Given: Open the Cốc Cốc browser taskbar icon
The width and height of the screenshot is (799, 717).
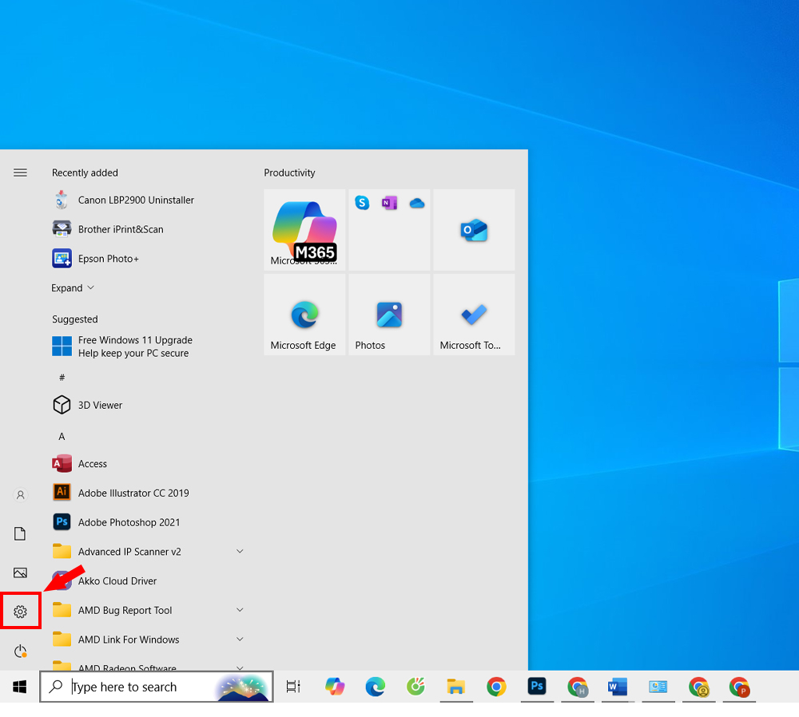Looking at the screenshot, I should tap(415, 687).
